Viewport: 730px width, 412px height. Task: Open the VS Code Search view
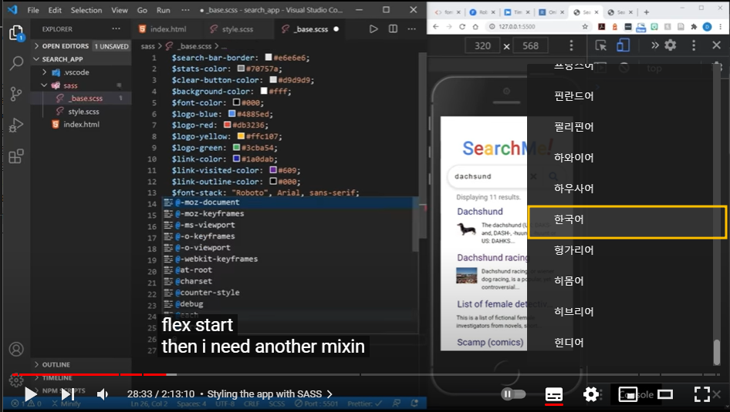(x=16, y=62)
